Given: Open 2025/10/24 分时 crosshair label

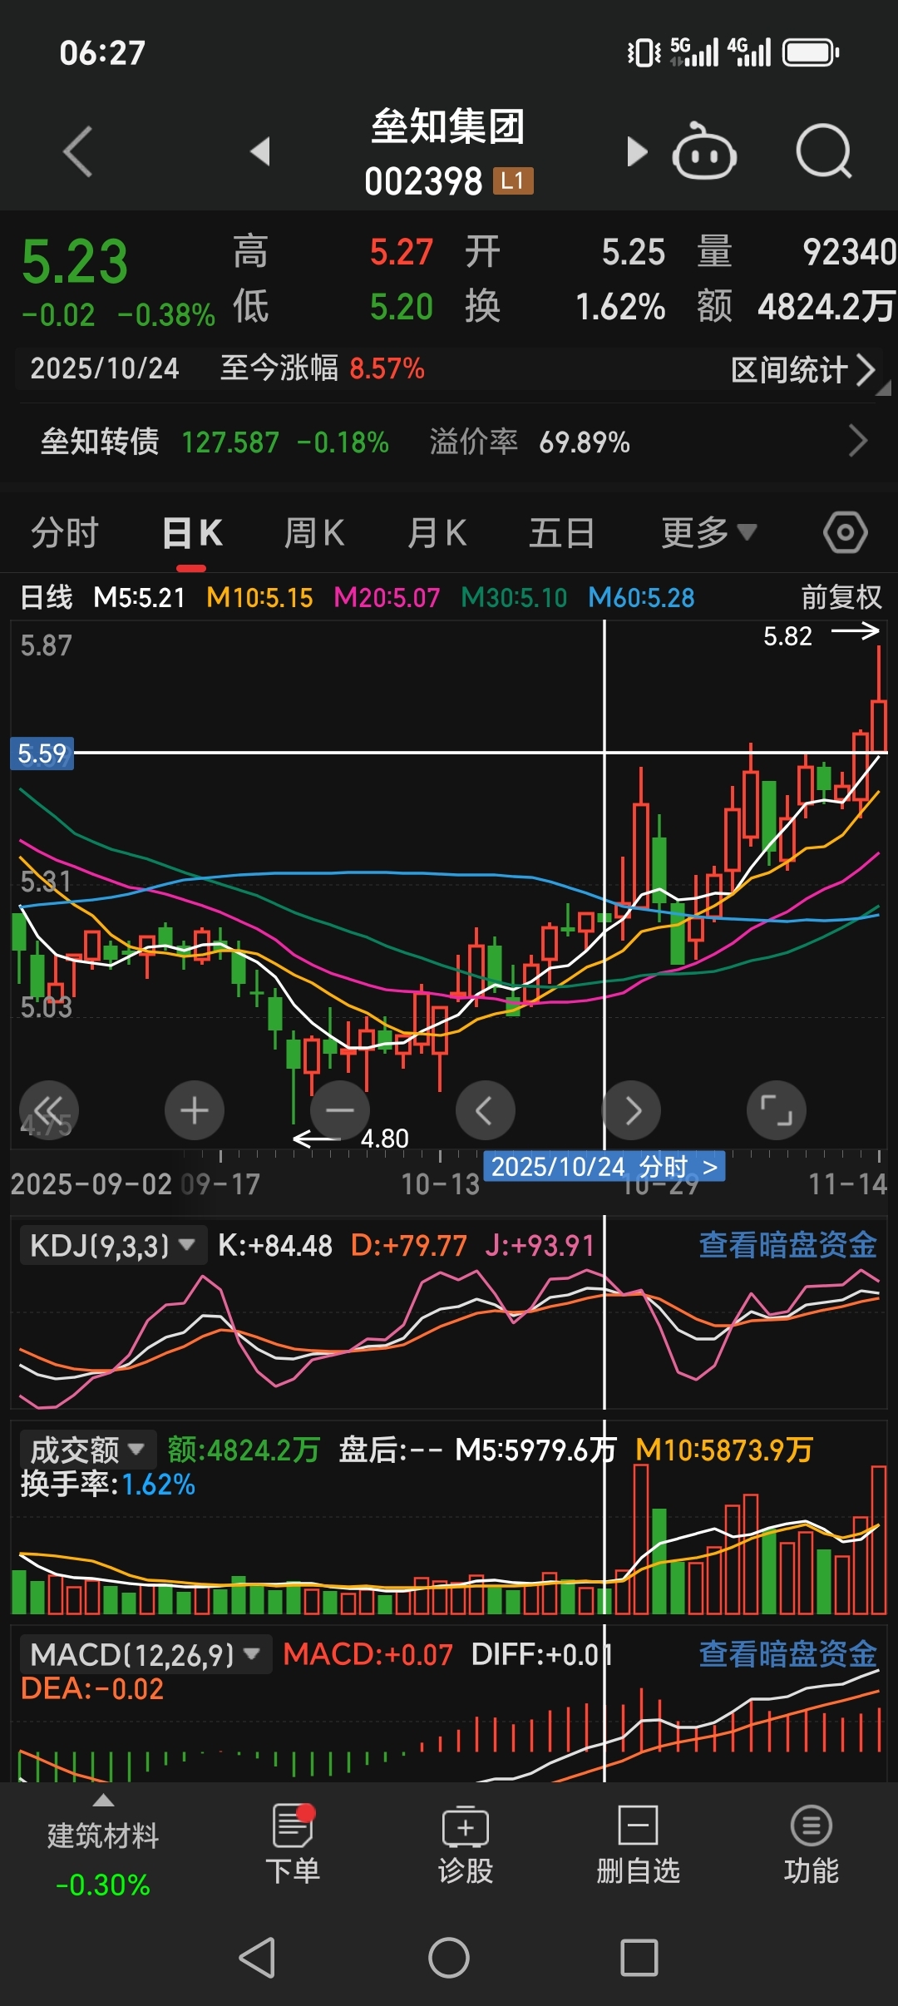Looking at the screenshot, I should click(x=604, y=1167).
